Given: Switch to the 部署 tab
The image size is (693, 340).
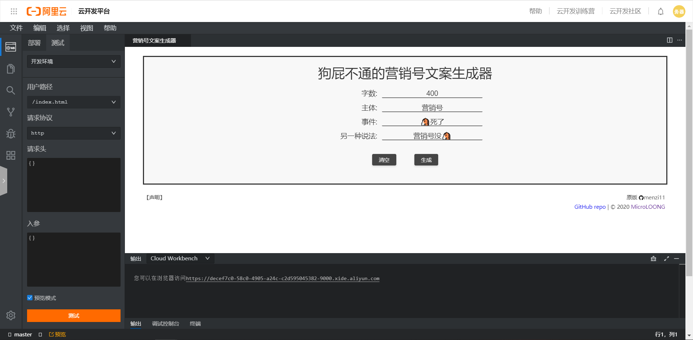Looking at the screenshot, I should (x=34, y=43).
